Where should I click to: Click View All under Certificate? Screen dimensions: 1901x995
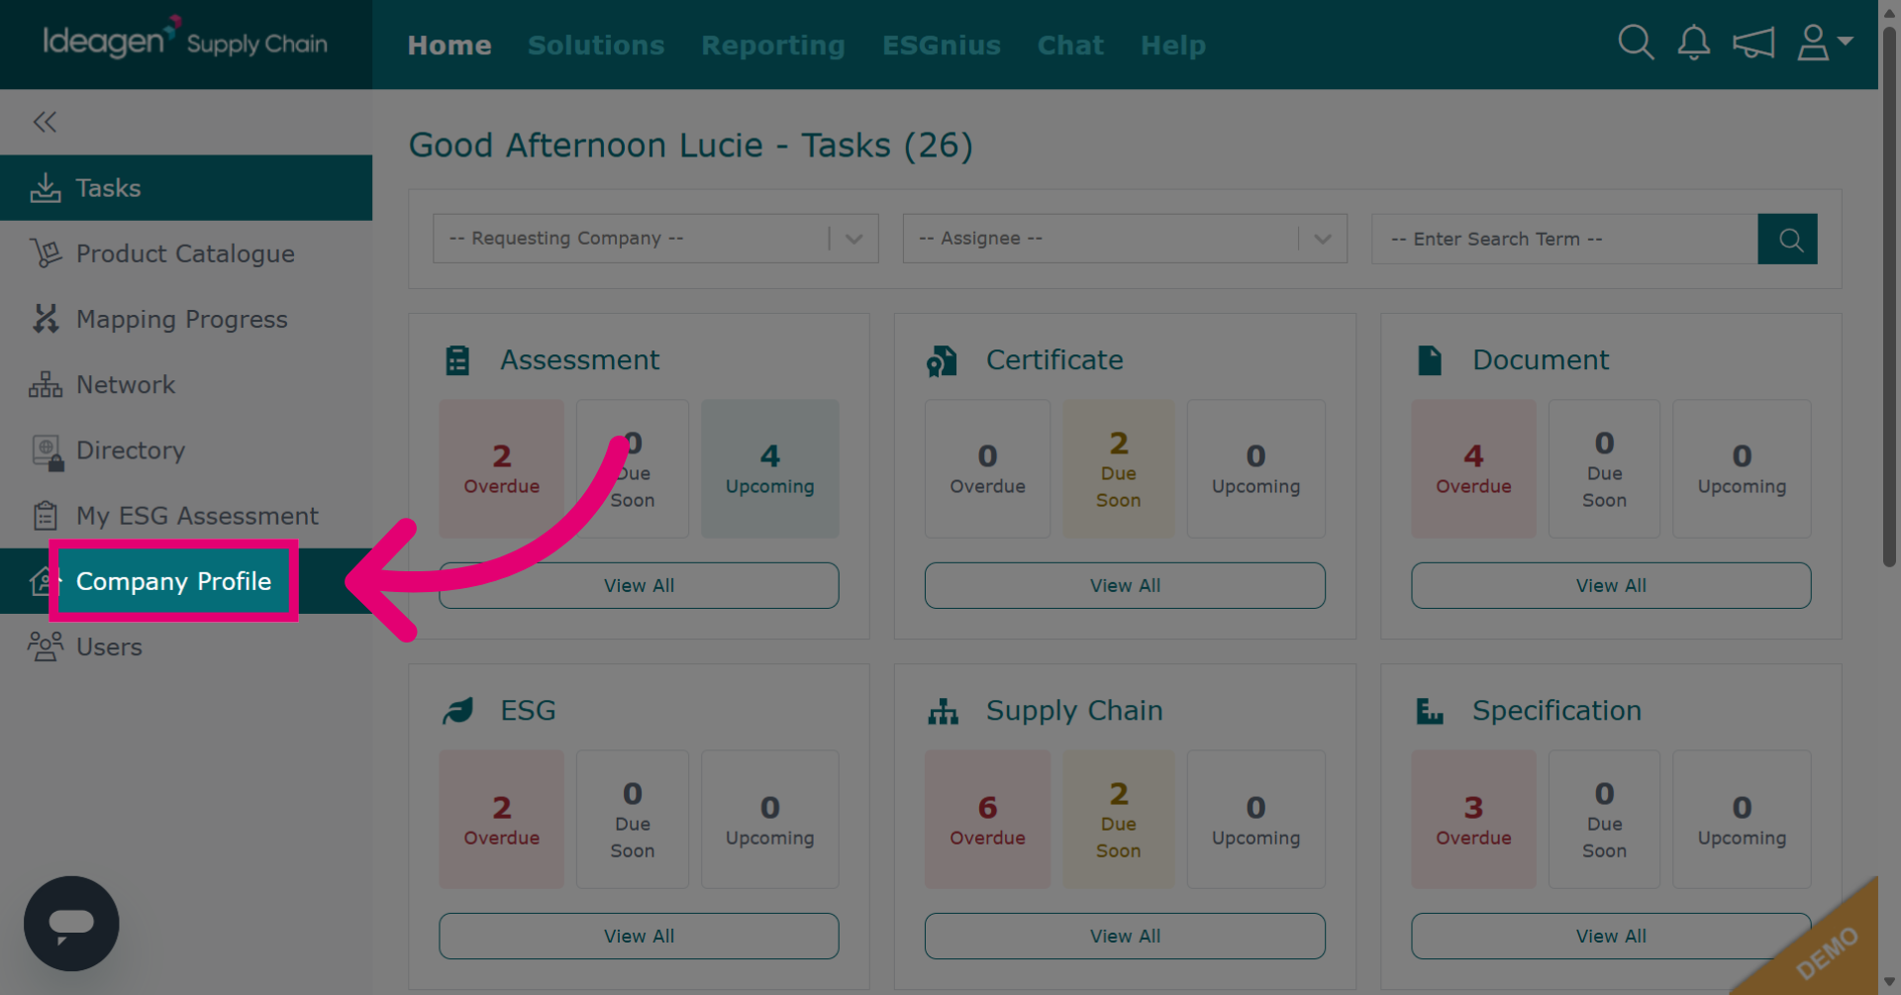(x=1125, y=585)
